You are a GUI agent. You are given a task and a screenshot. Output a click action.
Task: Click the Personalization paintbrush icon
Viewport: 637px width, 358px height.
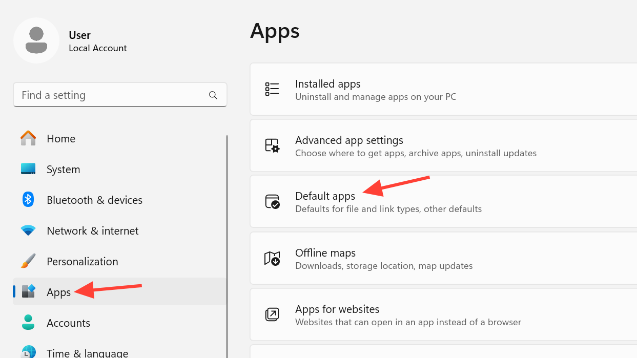(x=28, y=261)
